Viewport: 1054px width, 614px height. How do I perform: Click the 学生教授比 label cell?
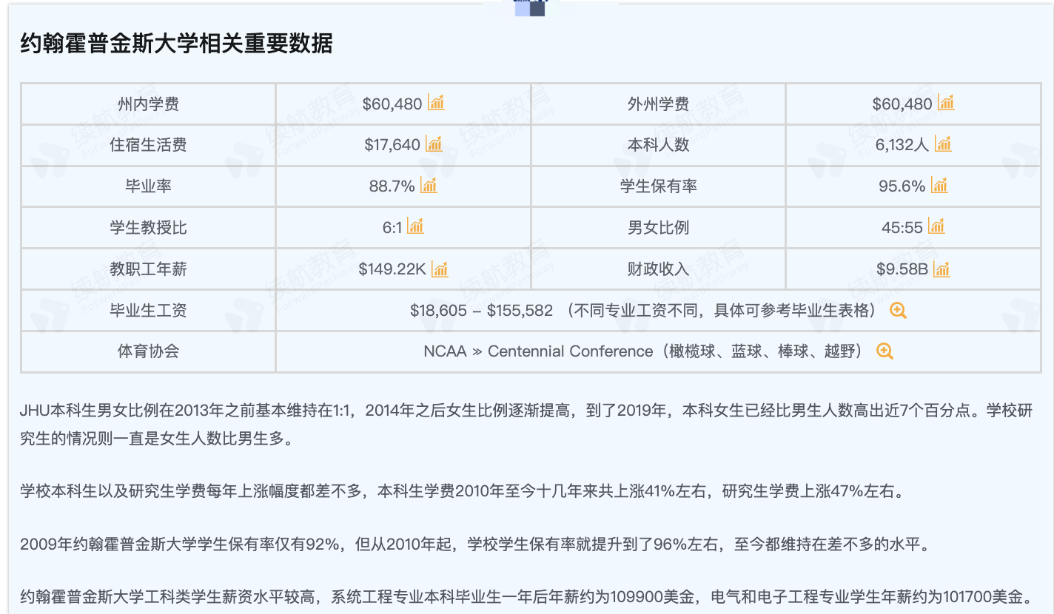pyautogui.click(x=148, y=227)
